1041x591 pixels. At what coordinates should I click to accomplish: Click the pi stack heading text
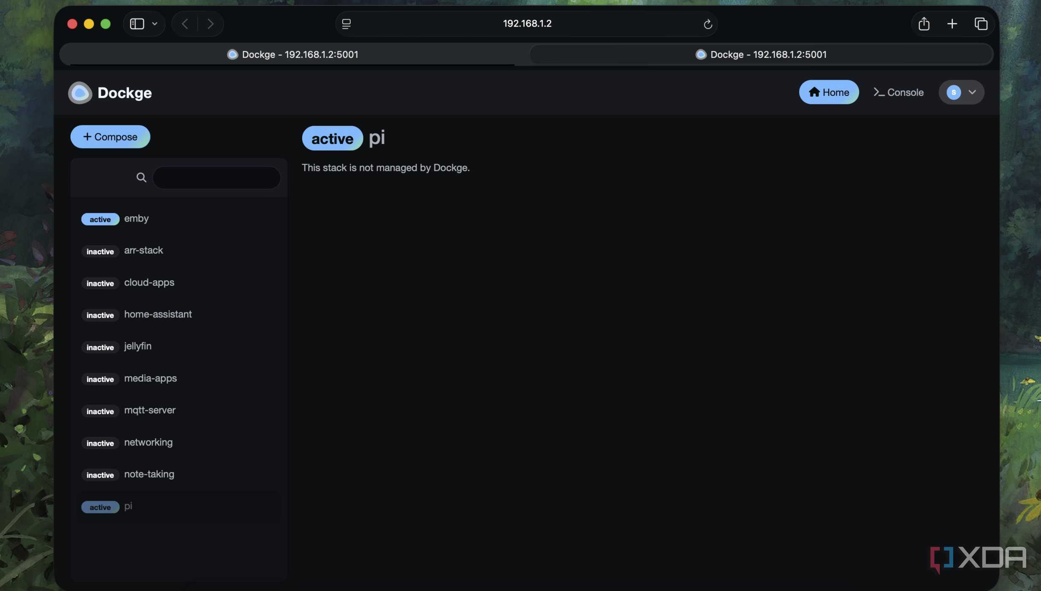coord(377,138)
